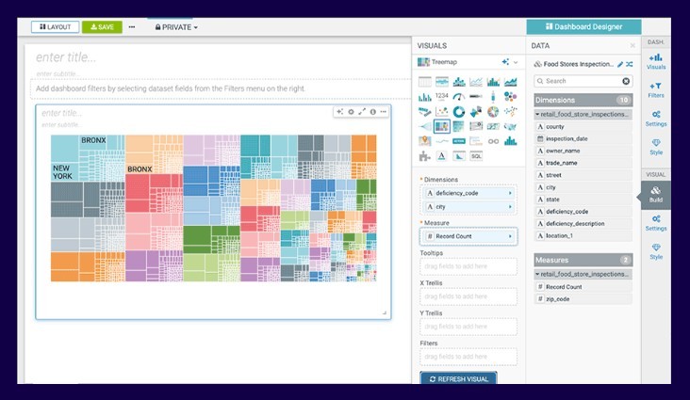The width and height of the screenshot is (690, 400).
Task: Select the county dimension field
Action: click(583, 127)
